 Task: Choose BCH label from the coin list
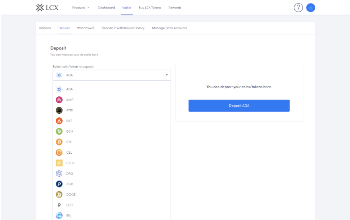(70, 131)
